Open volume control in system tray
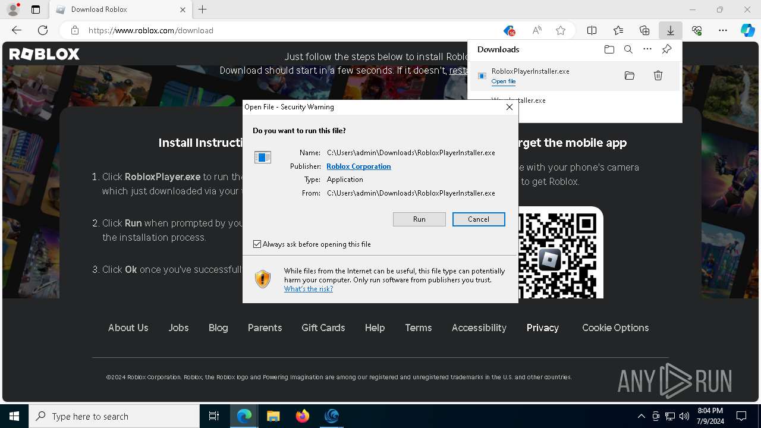 coord(684,416)
